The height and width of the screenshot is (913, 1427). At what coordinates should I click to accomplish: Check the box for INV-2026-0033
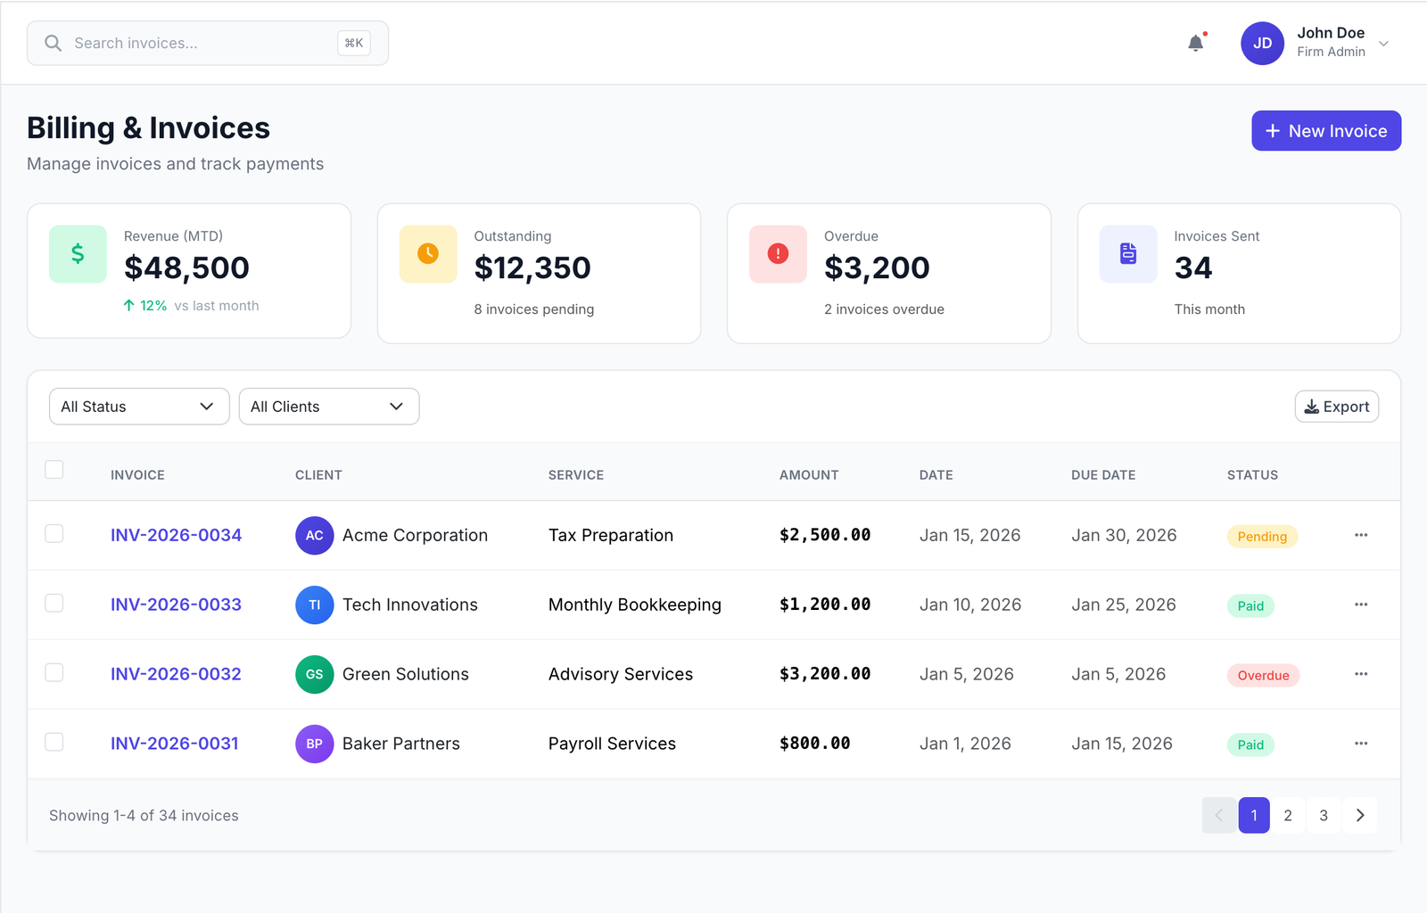pos(54,604)
